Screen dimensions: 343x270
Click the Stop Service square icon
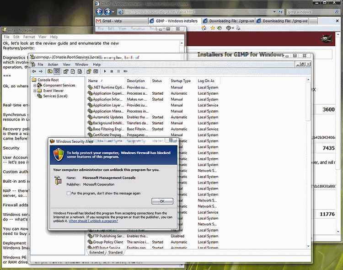[x=112, y=71]
